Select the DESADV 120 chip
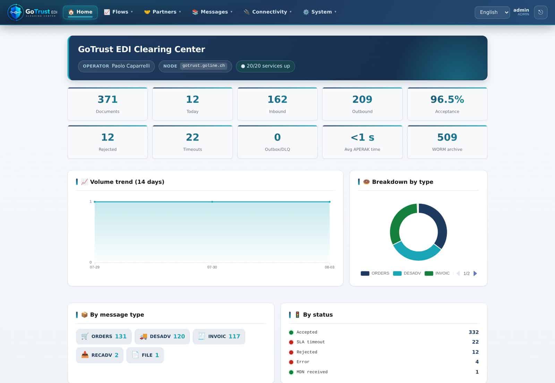Screen dimensions: 555x383 pos(162,337)
